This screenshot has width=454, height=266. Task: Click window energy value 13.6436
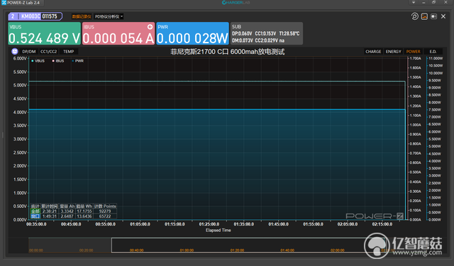pos(84,216)
